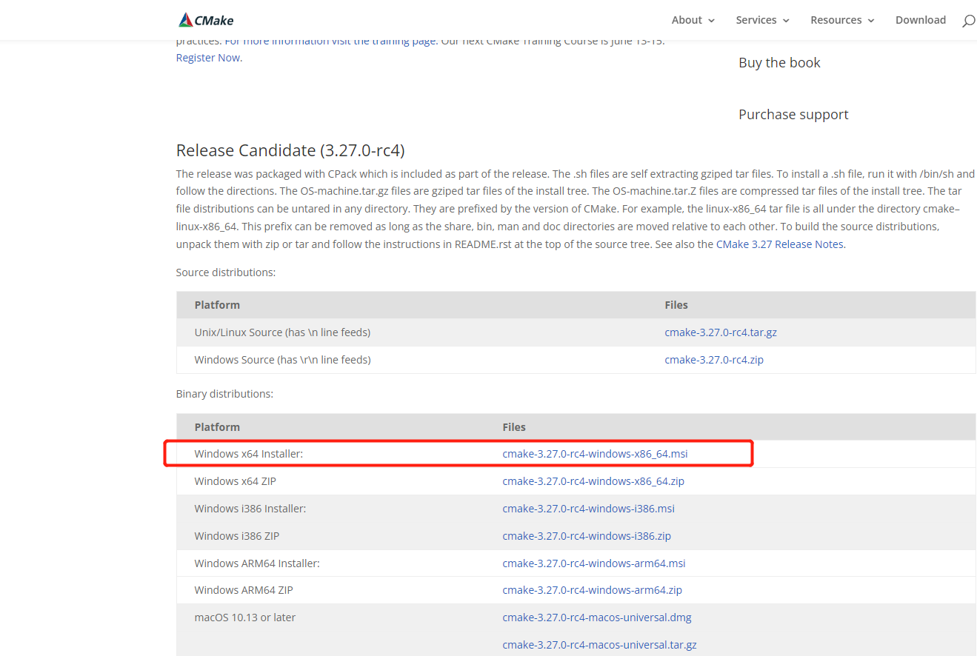
Task: Select the Windows ARM64 Installer: cell
Action: click(x=257, y=563)
